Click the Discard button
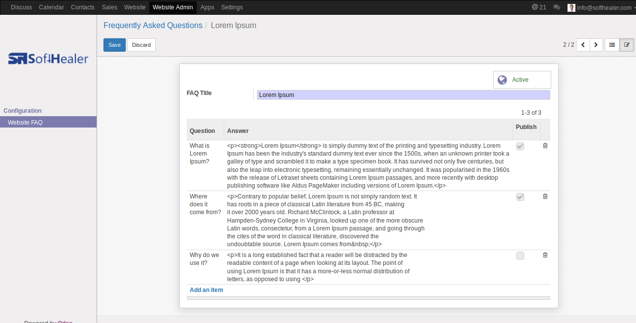636x323 pixels. pyautogui.click(x=141, y=45)
